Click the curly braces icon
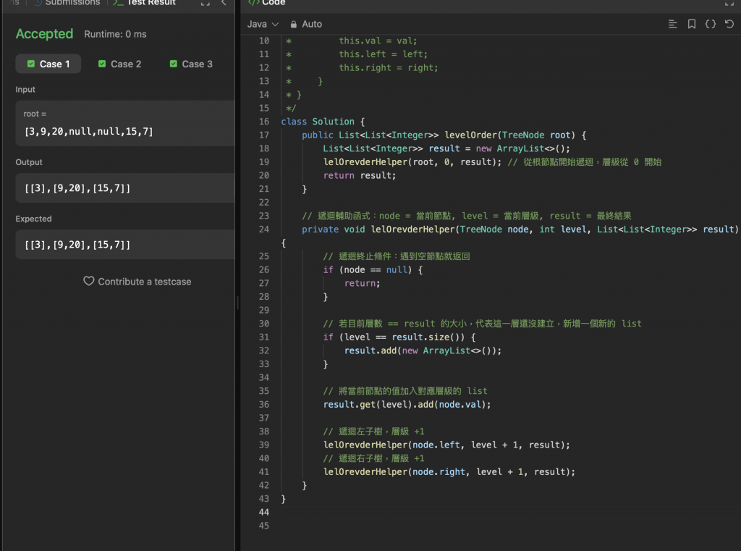Image resolution: width=741 pixels, height=551 pixels. tap(711, 24)
